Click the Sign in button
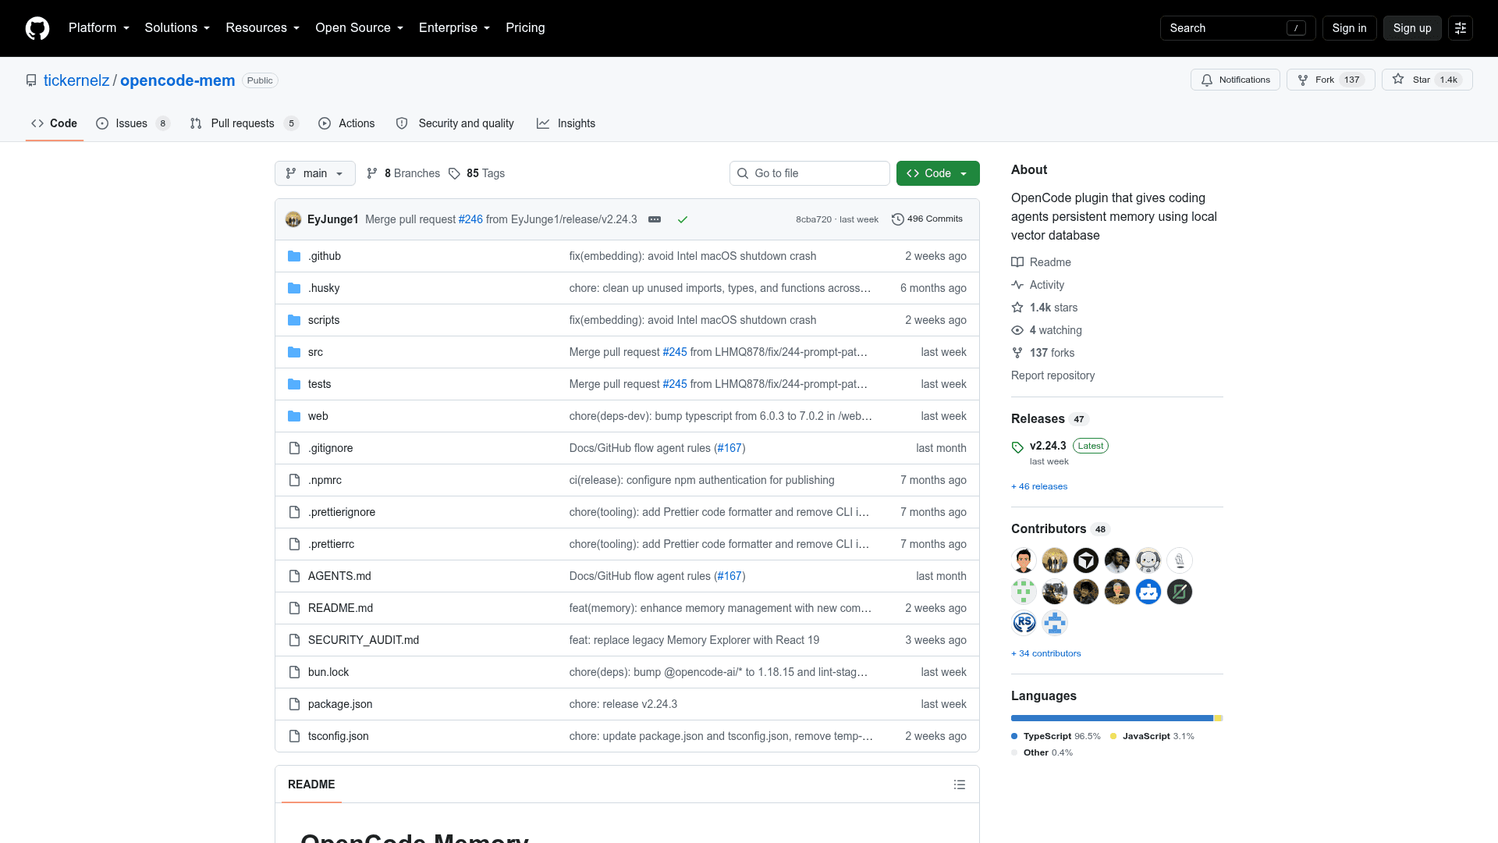Screen dimensions: 1498x843 pyautogui.click(x=1349, y=28)
